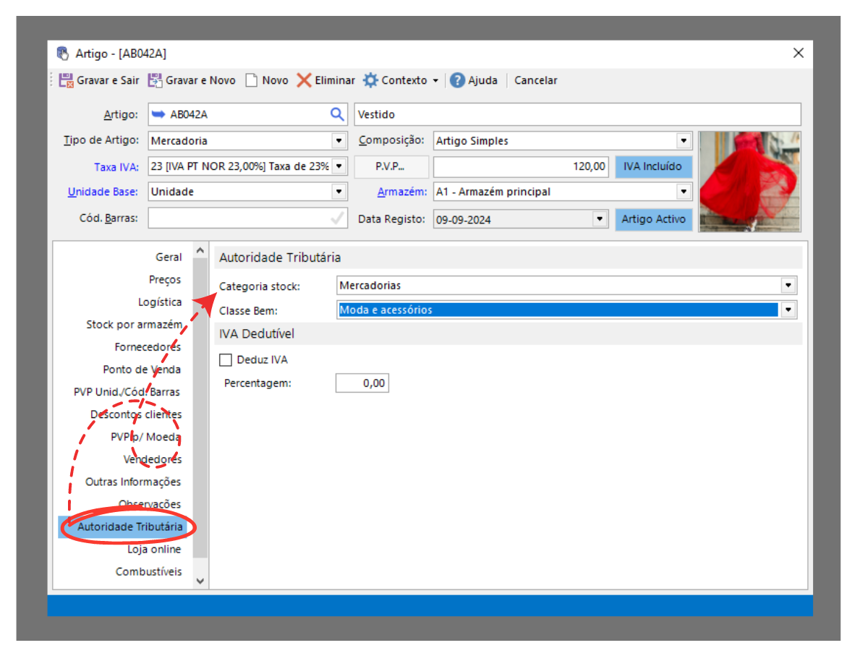This screenshot has width=860, height=661.
Task: Click the Gravar e Sair save icon
Action: (x=66, y=80)
